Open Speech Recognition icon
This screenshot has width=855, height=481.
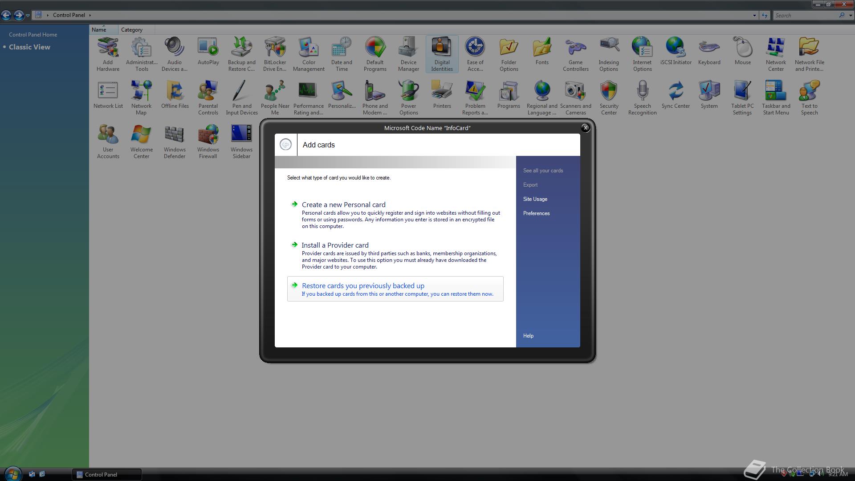point(642,98)
